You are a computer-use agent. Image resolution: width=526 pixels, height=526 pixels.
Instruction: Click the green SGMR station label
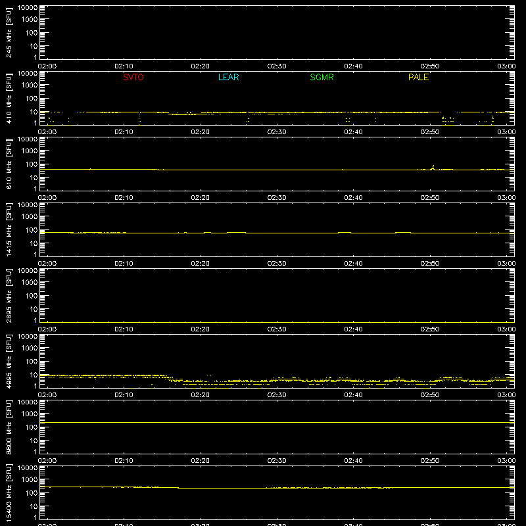pos(322,77)
